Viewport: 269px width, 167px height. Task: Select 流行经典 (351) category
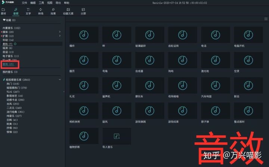click(15, 112)
